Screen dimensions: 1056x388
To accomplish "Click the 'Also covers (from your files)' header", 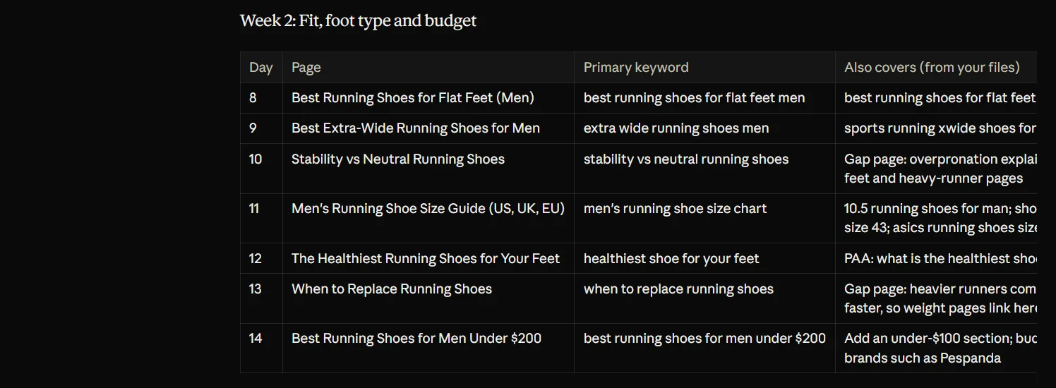I will [x=936, y=68].
